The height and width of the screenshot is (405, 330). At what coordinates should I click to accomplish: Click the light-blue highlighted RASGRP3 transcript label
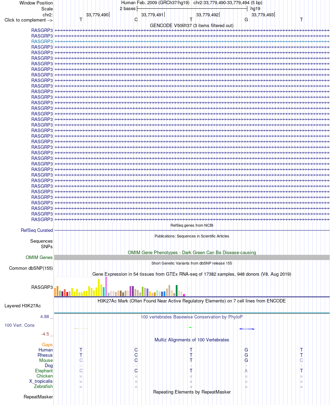[x=42, y=41]
